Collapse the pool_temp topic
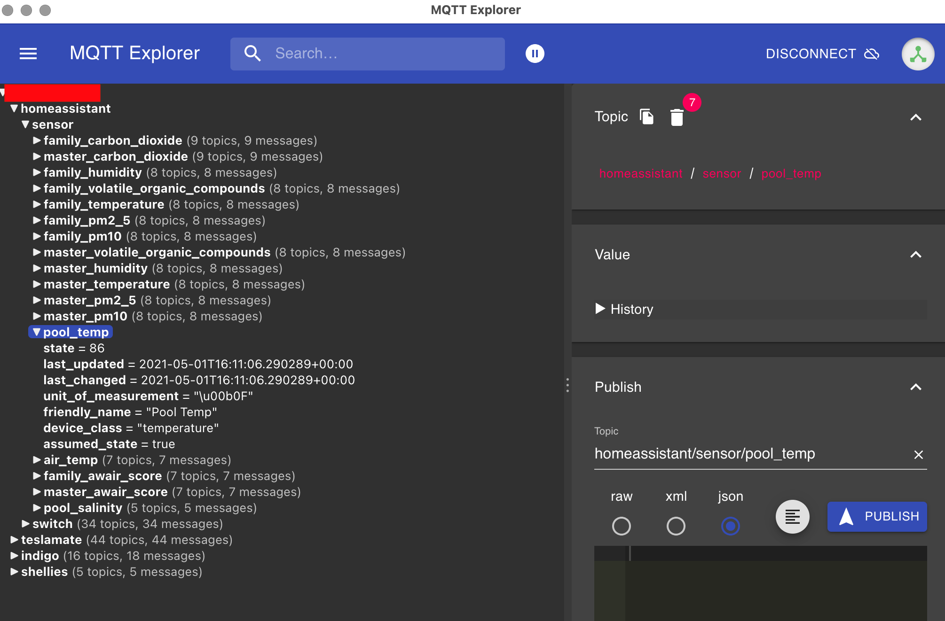945x621 pixels. pyautogui.click(x=37, y=332)
